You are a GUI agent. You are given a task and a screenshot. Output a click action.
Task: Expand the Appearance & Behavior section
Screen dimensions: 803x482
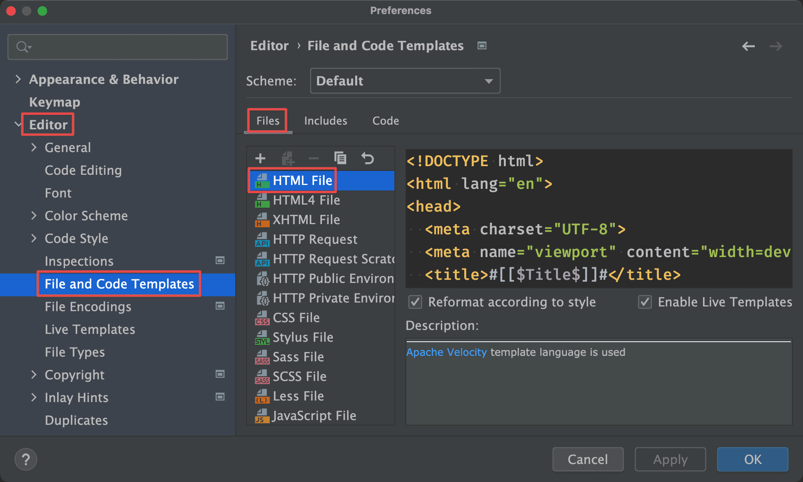(x=18, y=79)
